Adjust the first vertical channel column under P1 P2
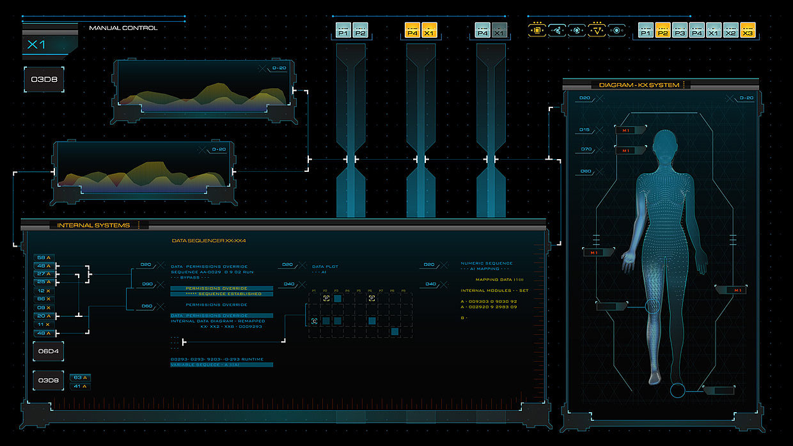This screenshot has height=446, width=793. (351, 131)
